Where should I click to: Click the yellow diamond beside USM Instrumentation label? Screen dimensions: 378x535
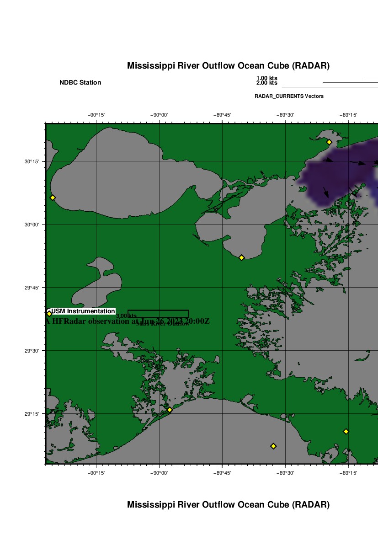point(49,313)
